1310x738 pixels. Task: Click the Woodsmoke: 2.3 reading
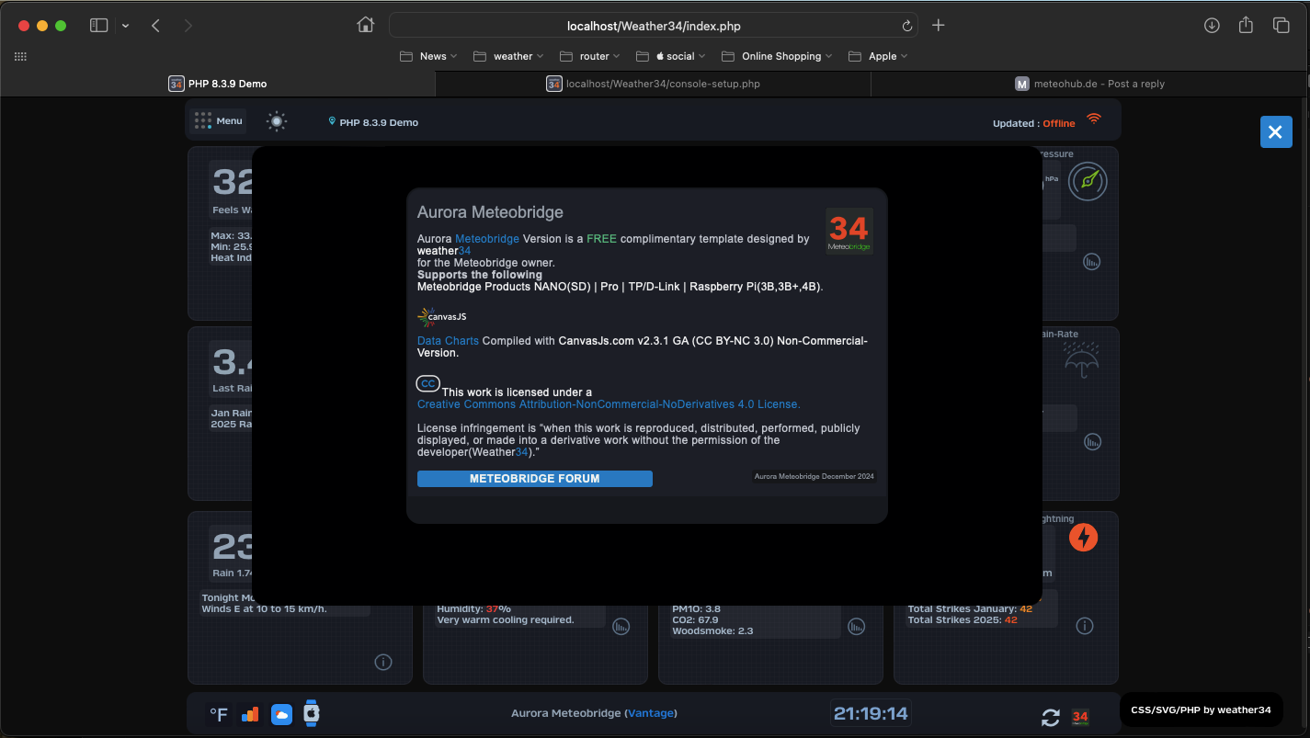tap(712, 630)
